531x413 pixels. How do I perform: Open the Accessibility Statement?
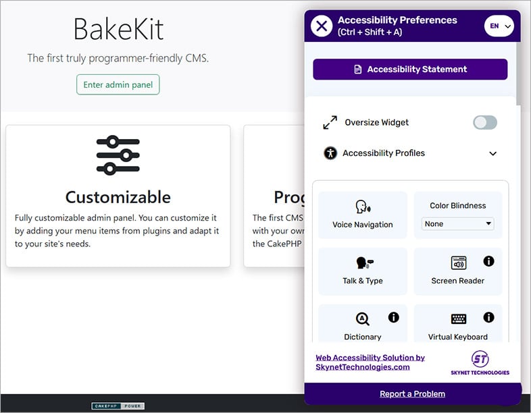pyautogui.click(x=410, y=70)
